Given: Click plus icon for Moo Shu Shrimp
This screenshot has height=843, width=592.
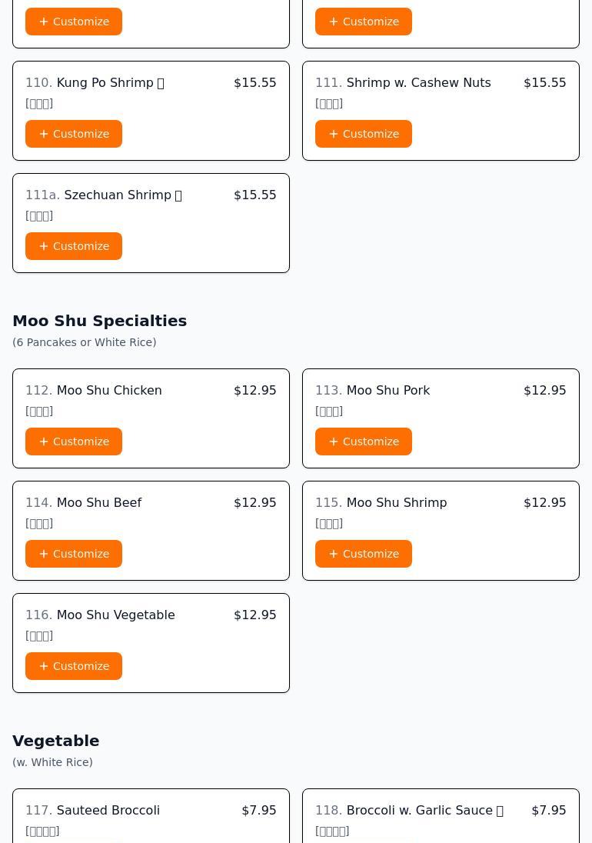Looking at the screenshot, I should point(334,554).
